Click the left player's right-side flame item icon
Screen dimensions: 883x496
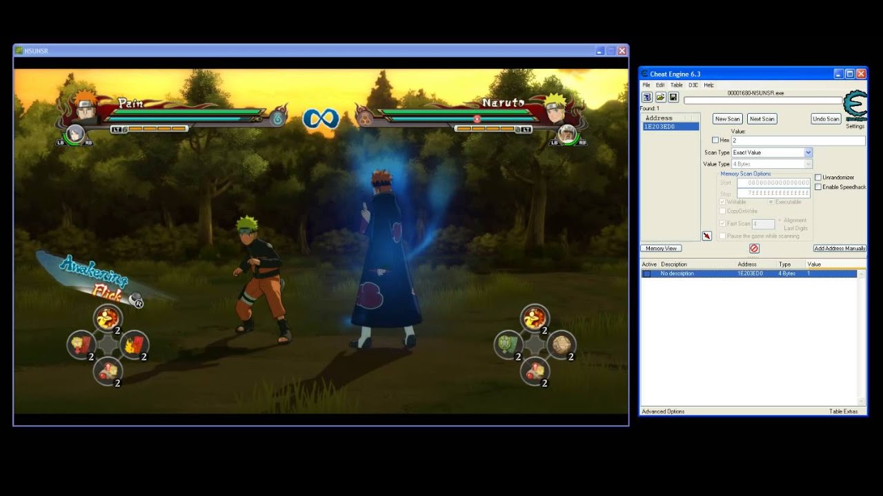click(135, 344)
